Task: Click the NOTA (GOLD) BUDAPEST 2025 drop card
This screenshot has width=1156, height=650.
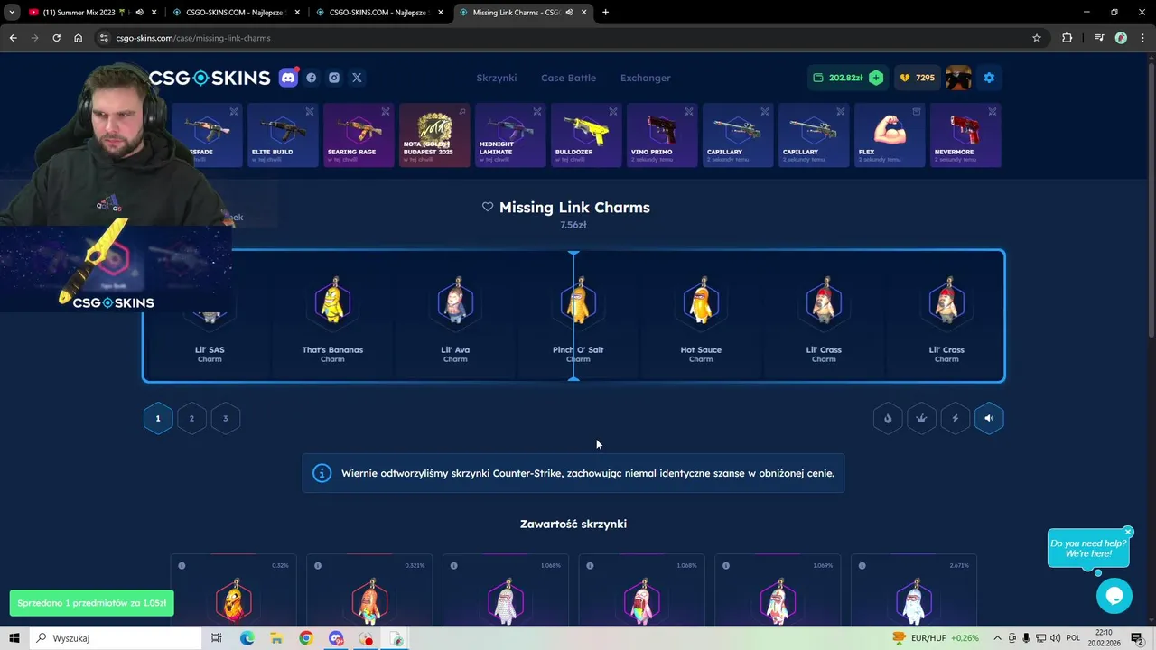Action: click(x=434, y=135)
